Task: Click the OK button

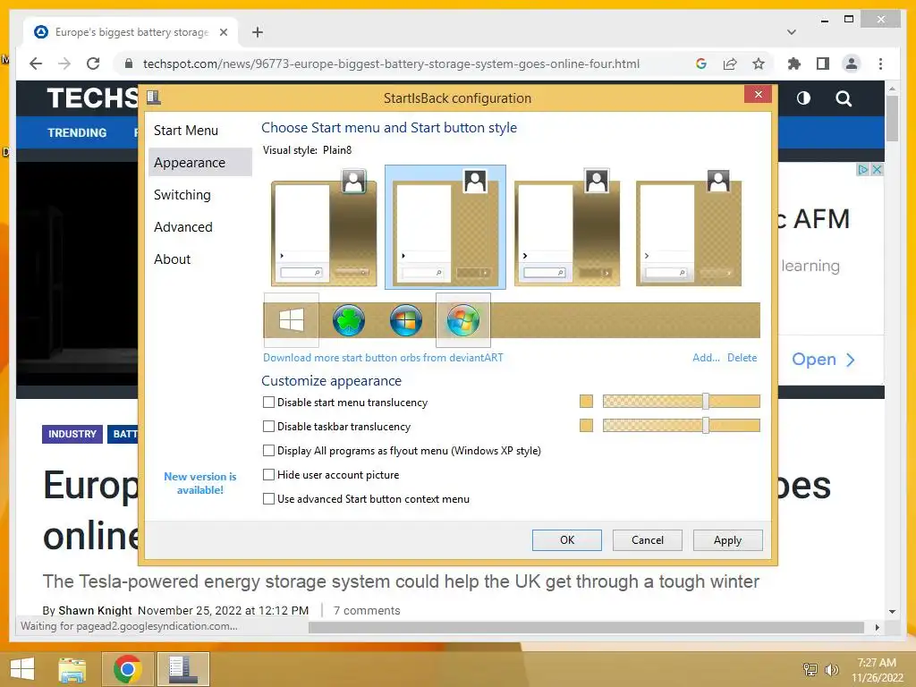Action: 566,539
